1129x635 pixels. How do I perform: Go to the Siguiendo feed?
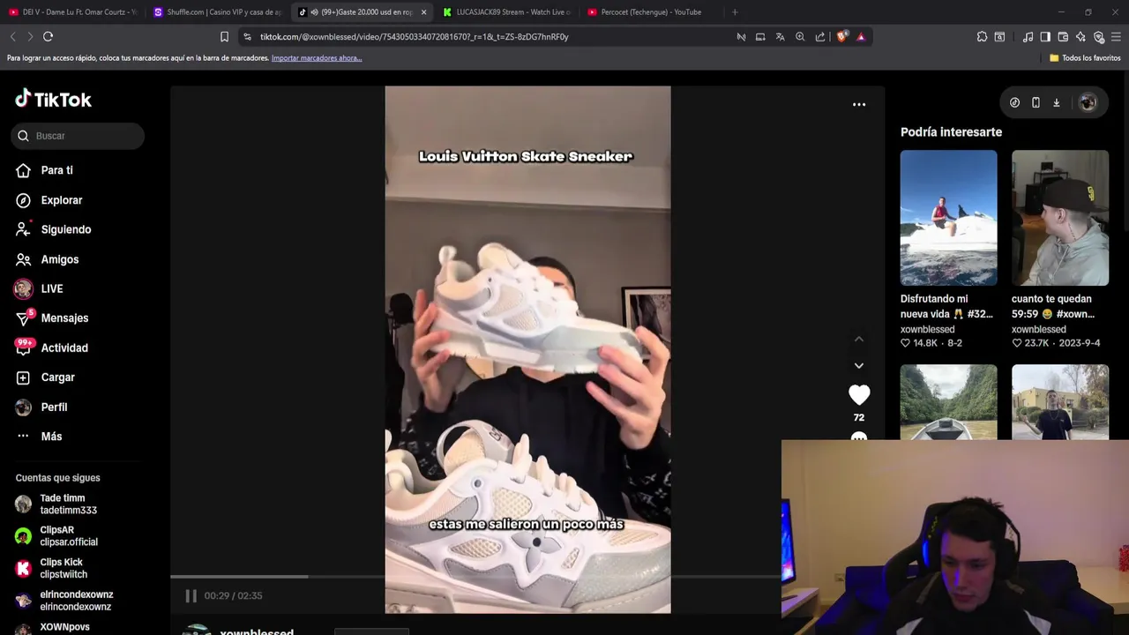(x=53, y=229)
